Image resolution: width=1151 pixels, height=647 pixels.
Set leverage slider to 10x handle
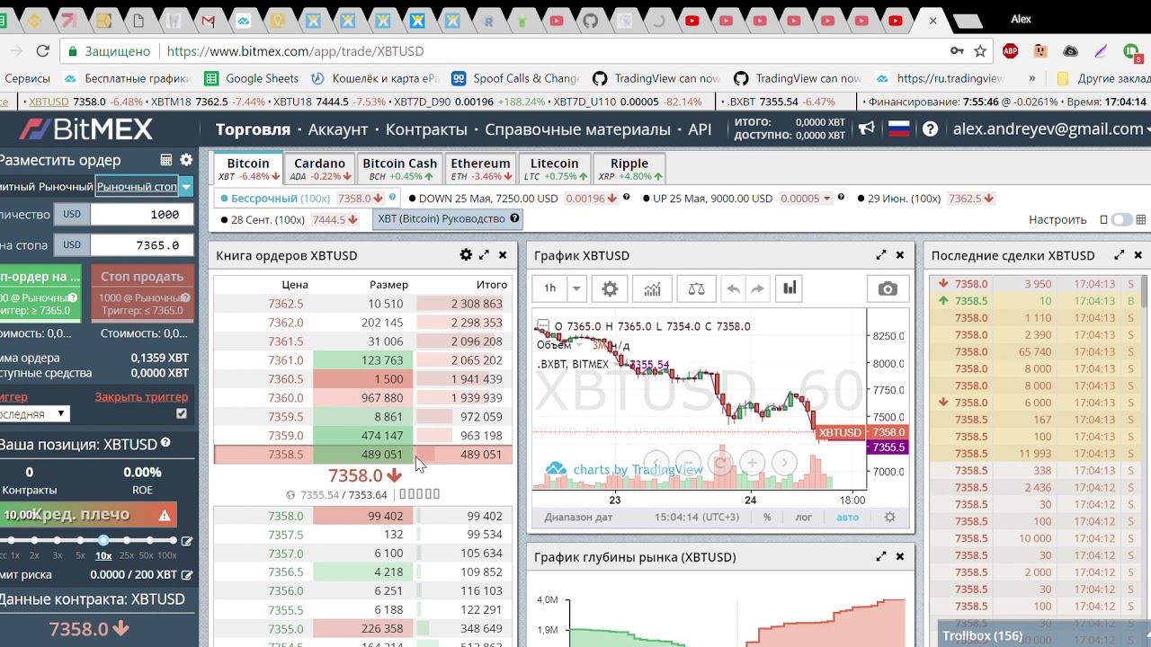(x=103, y=540)
